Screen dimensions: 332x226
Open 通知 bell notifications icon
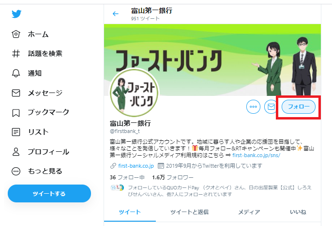(16, 73)
